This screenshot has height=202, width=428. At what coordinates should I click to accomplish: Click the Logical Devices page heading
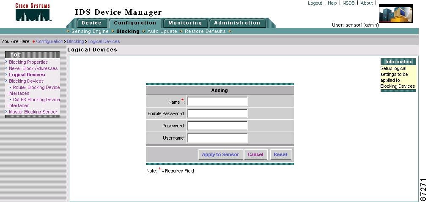coord(92,50)
